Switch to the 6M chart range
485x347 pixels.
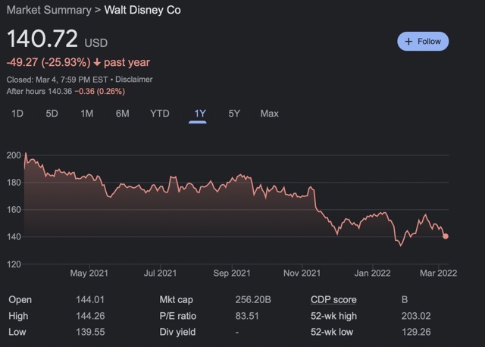[x=123, y=114]
